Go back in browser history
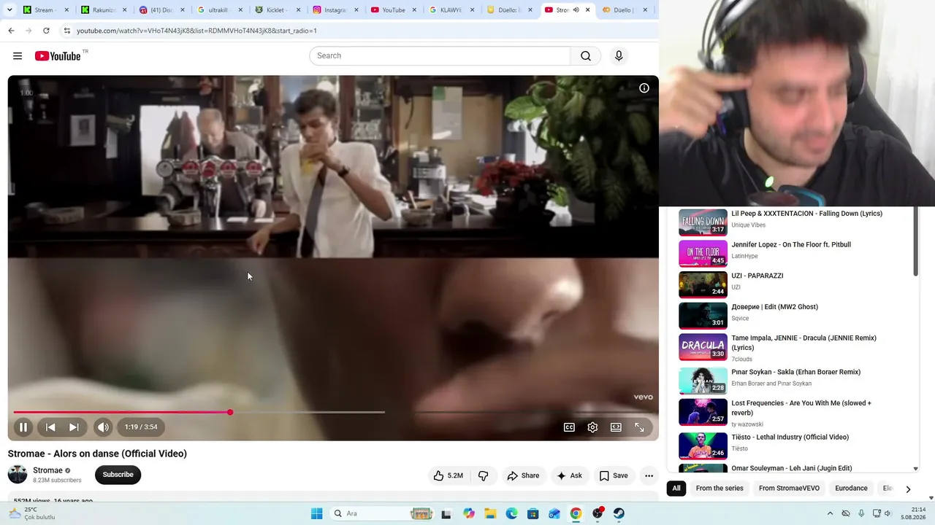 [x=11, y=31]
